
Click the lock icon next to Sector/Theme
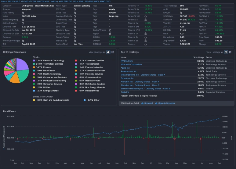[x=110, y=30]
